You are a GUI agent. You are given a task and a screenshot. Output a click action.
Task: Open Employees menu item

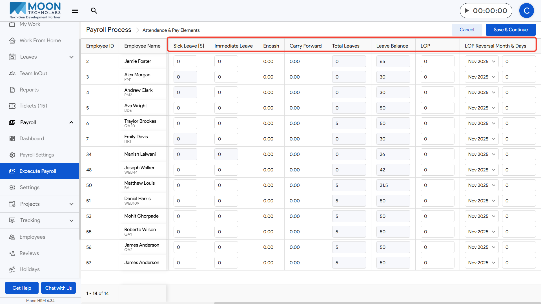pyautogui.click(x=32, y=237)
